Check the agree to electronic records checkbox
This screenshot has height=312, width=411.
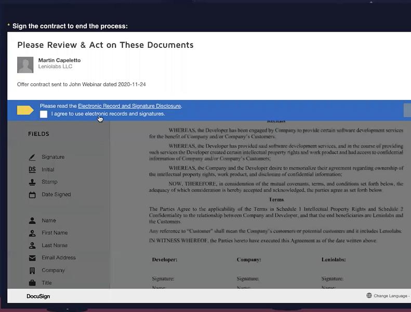click(44, 114)
